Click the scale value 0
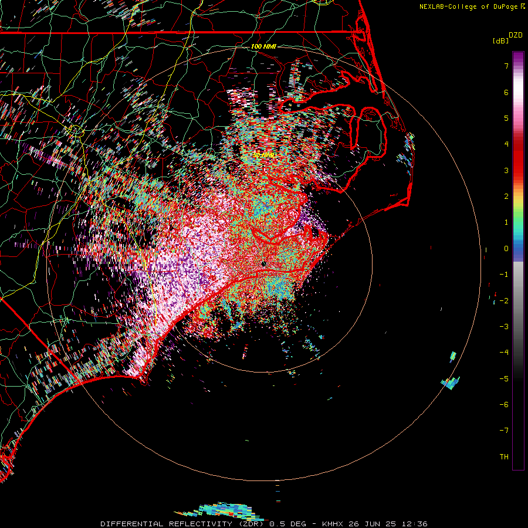The height and width of the screenshot is (528, 528). coord(506,249)
